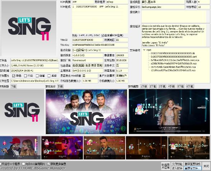Image resolution: width=211 pixels, height=171 pixels.
Task: Toggle the 存档 (archive) file attribute checkbox
Action: 14,76
